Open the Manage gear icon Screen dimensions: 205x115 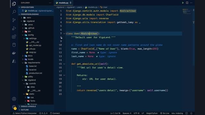(14, 107)
